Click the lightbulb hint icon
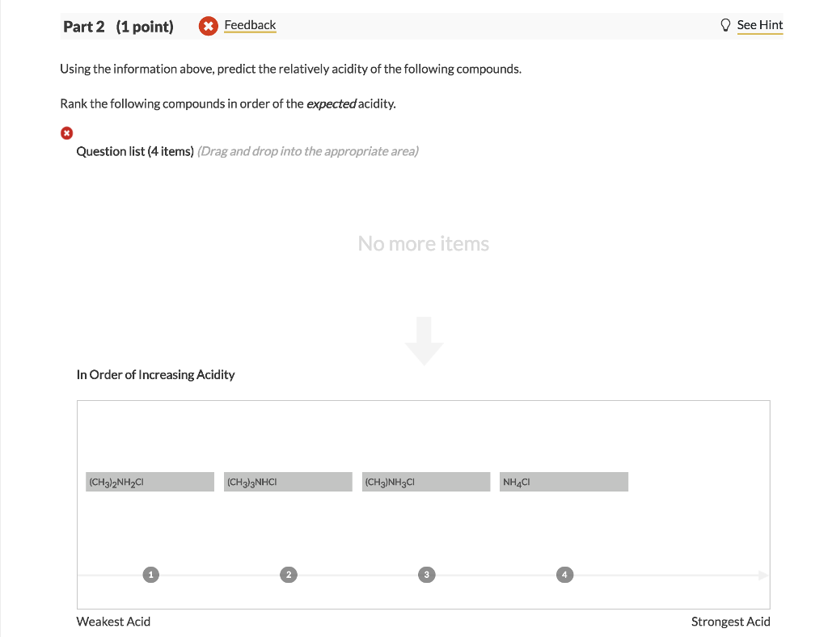The image size is (828, 637). click(725, 26)
